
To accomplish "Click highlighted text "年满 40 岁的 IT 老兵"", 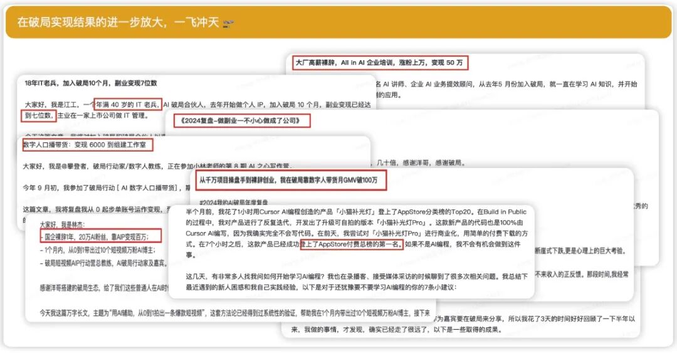I will pos(128,104).
